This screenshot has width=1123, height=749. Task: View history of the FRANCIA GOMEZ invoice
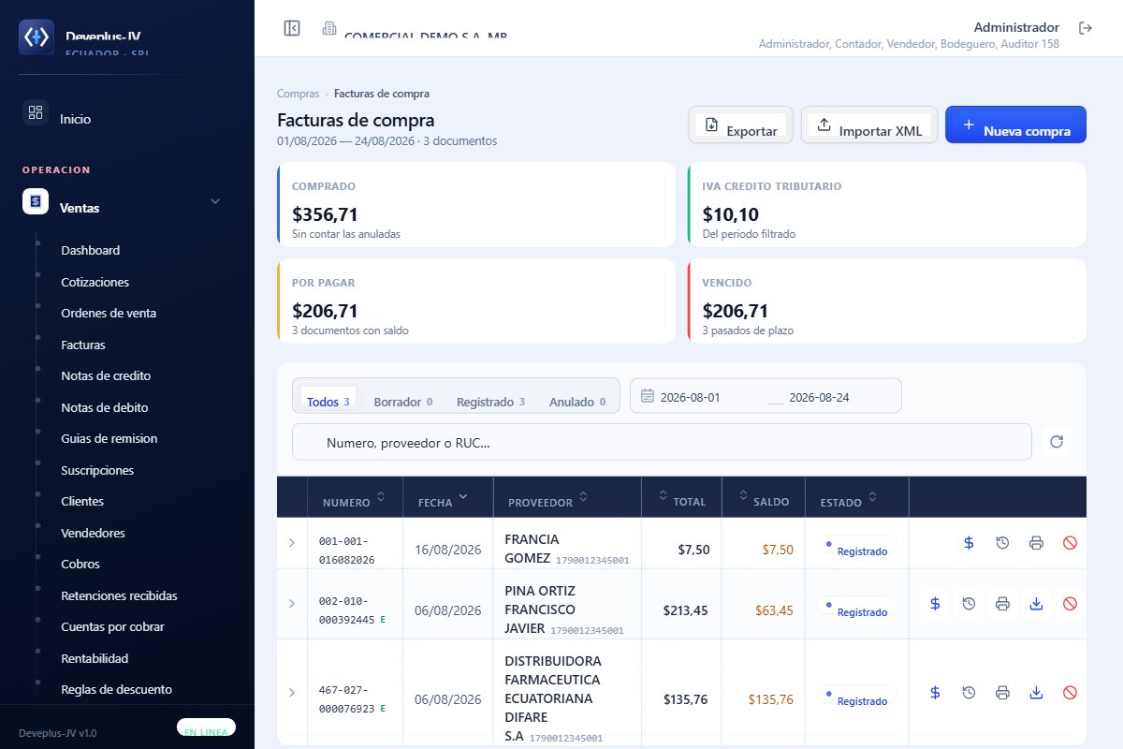pos(1002,543)
